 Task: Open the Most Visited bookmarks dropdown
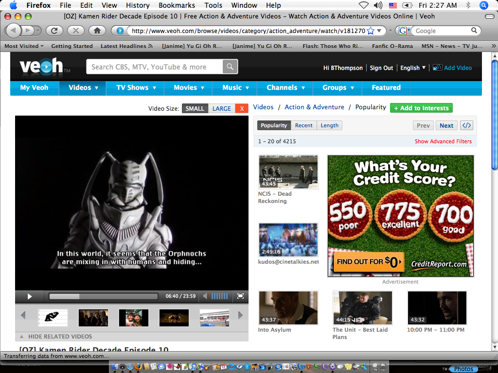pos(24,46)
